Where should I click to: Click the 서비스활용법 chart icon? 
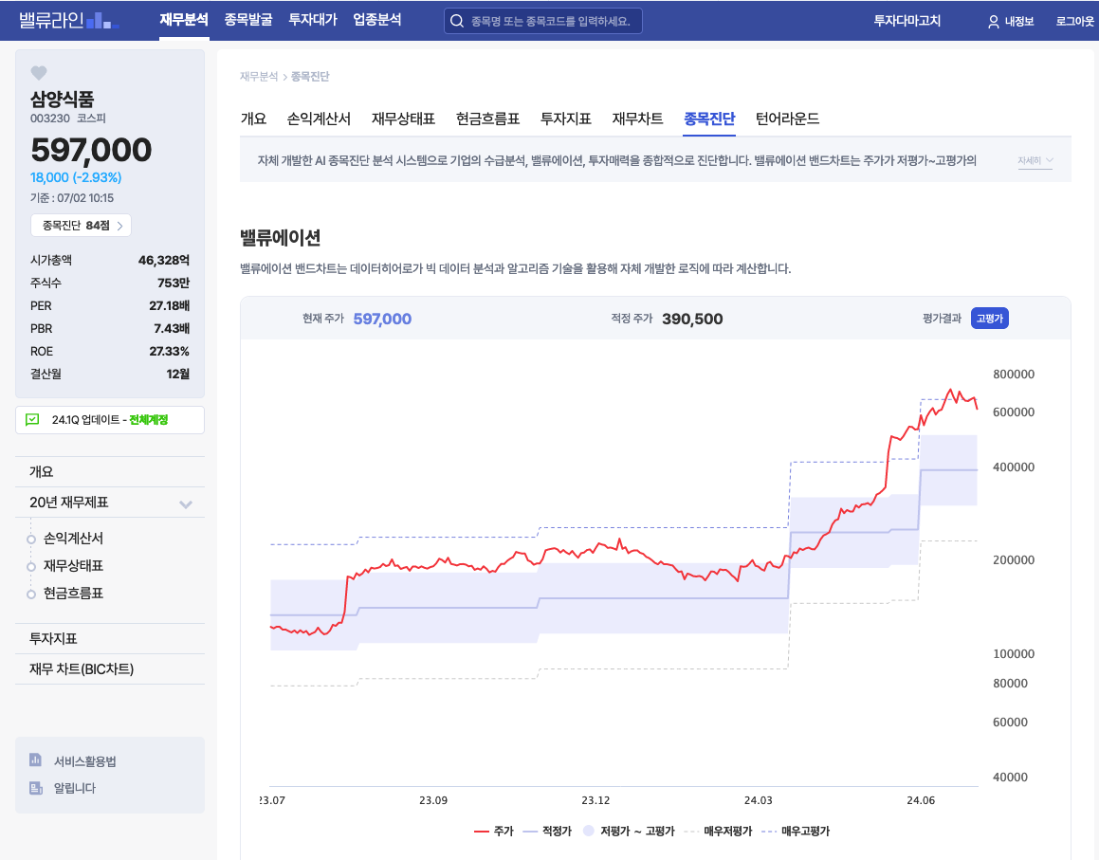tap(36, 760)
